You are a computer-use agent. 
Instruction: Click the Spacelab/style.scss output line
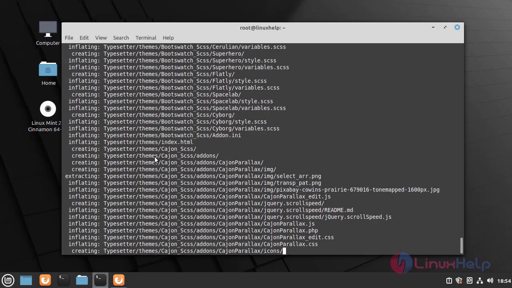[171, 101]
